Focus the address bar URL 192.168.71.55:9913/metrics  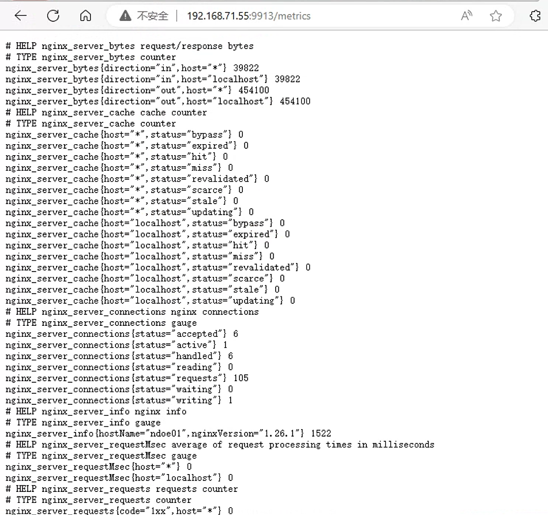click(249, 16)
